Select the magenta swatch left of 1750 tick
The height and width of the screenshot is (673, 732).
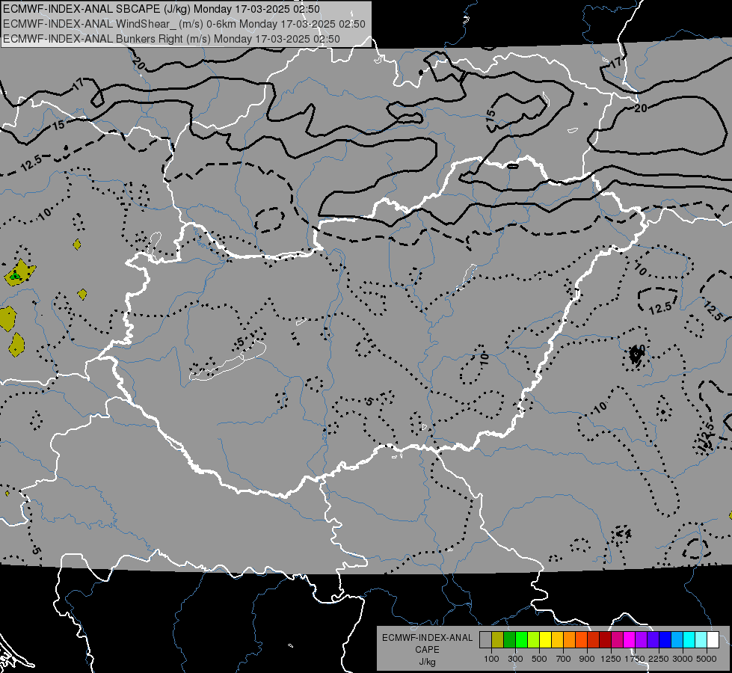(x=630, y=640)
